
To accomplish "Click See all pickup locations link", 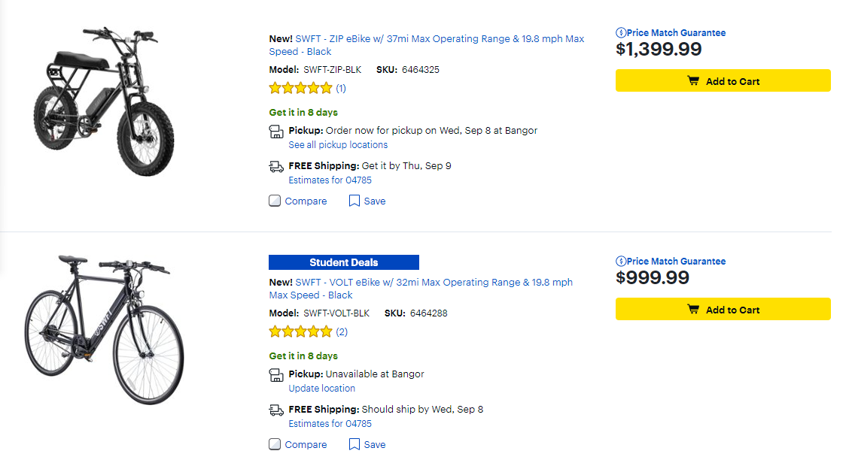I will (x=338, y=145).
